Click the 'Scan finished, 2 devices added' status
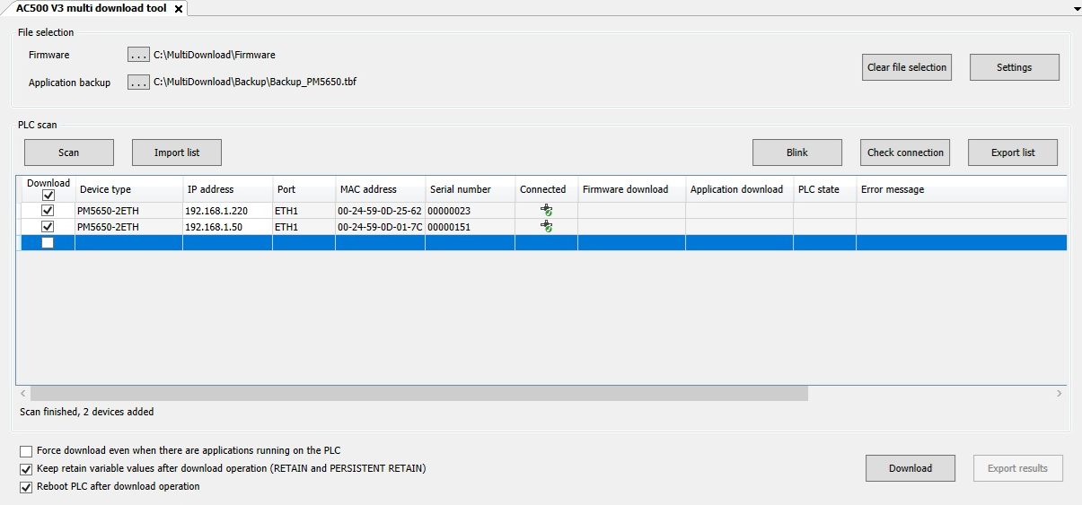 tap(87, 412)
